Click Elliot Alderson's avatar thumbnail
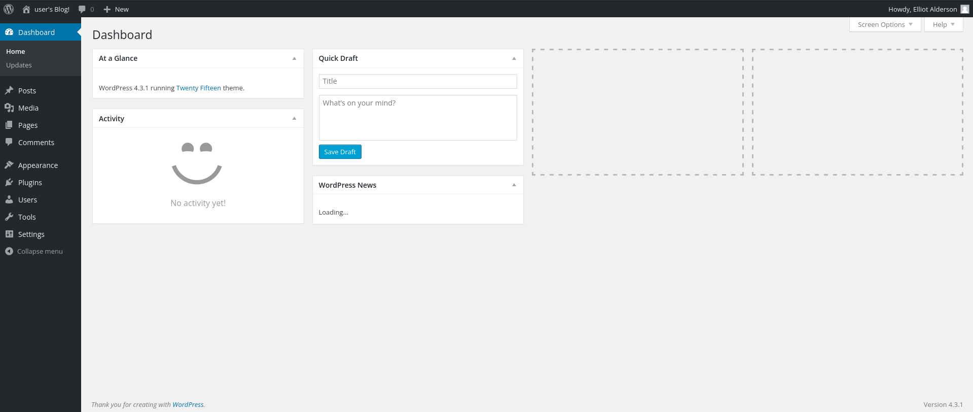 coord(964,9)
